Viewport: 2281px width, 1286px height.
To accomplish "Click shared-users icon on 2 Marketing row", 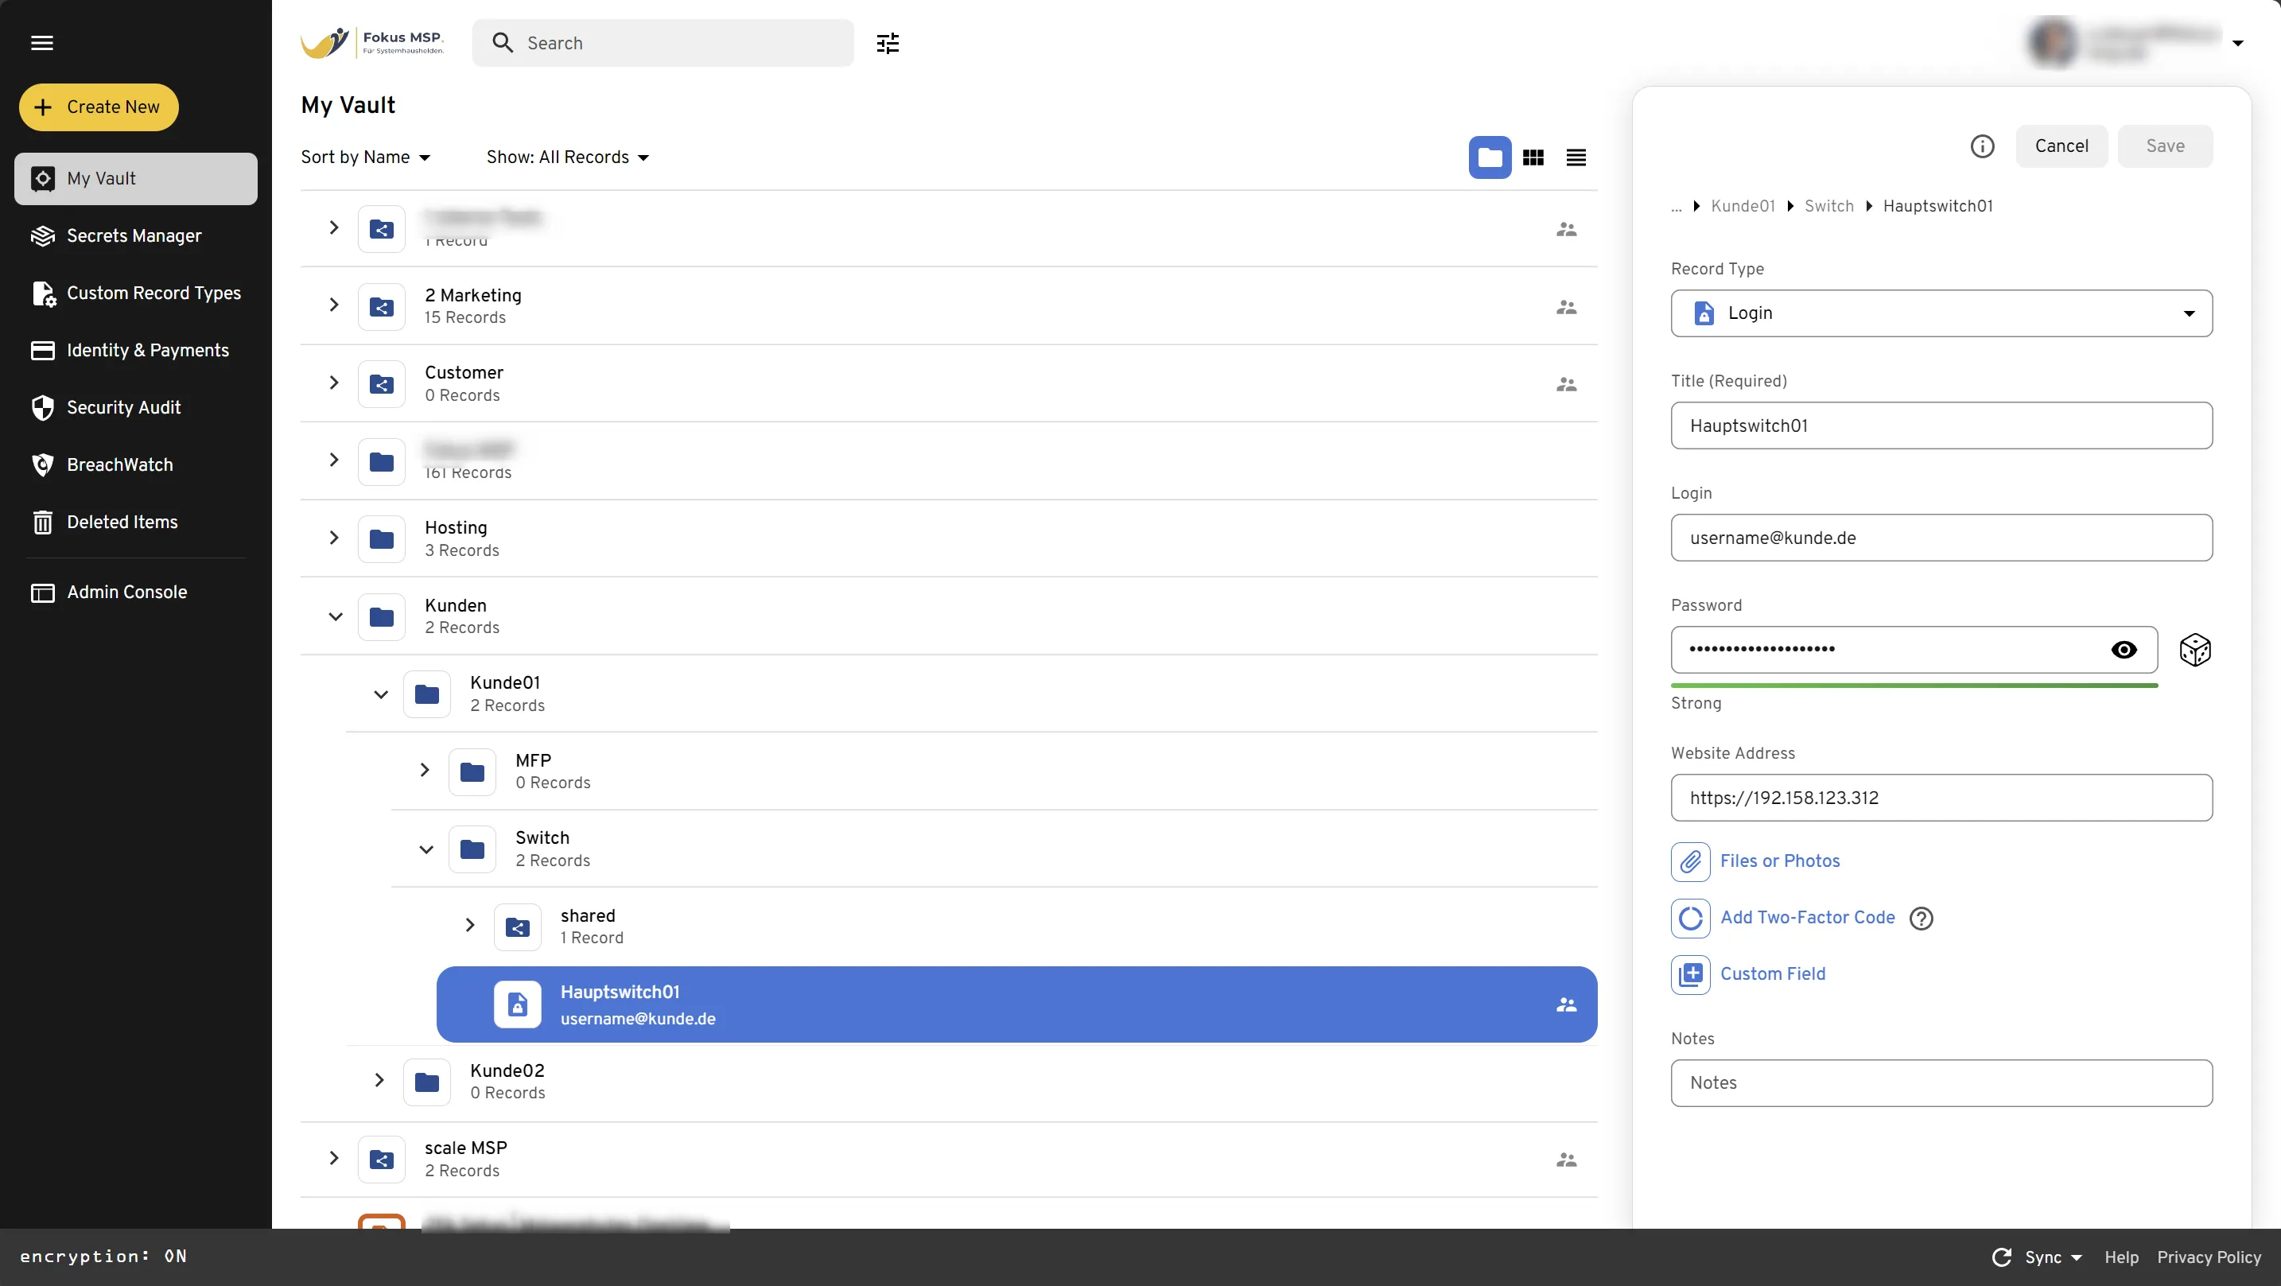I will tap(1567, 306).
